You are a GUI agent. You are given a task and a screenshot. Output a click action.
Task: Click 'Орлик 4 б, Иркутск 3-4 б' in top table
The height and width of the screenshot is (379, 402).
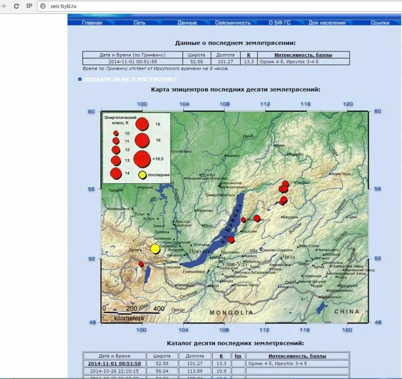[x=289, y=62]
